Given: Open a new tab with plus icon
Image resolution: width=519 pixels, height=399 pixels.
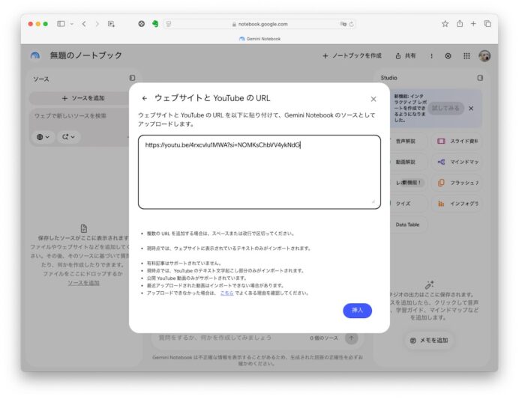Looking at the screenshot, I should pos(473,24).
